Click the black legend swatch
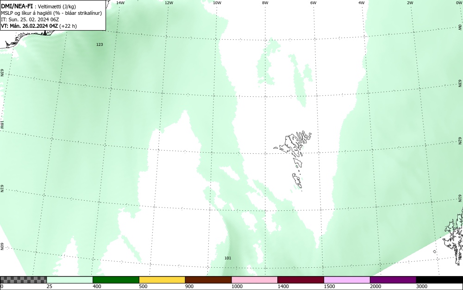Viewport: 463px width, 290px height. (439, 280)
